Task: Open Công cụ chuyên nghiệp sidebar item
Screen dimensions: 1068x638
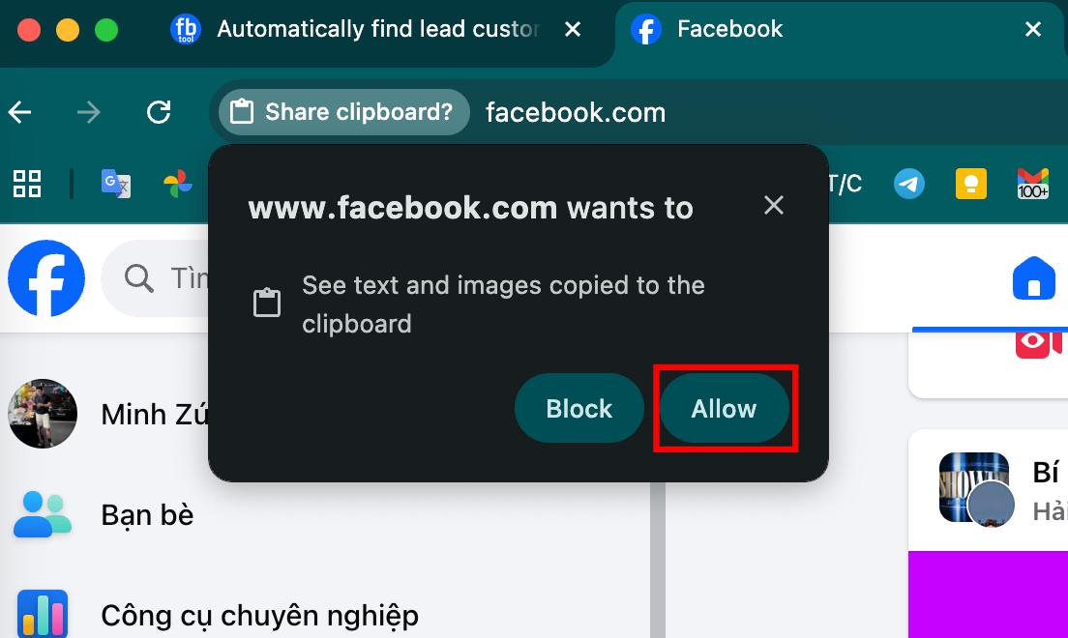Action: (218, 615)
